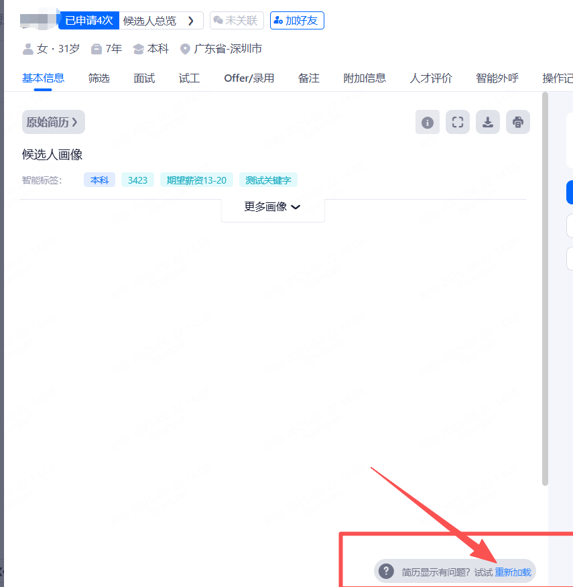
Task: Click the 重新加载 reload link
Action: [513, 572]
